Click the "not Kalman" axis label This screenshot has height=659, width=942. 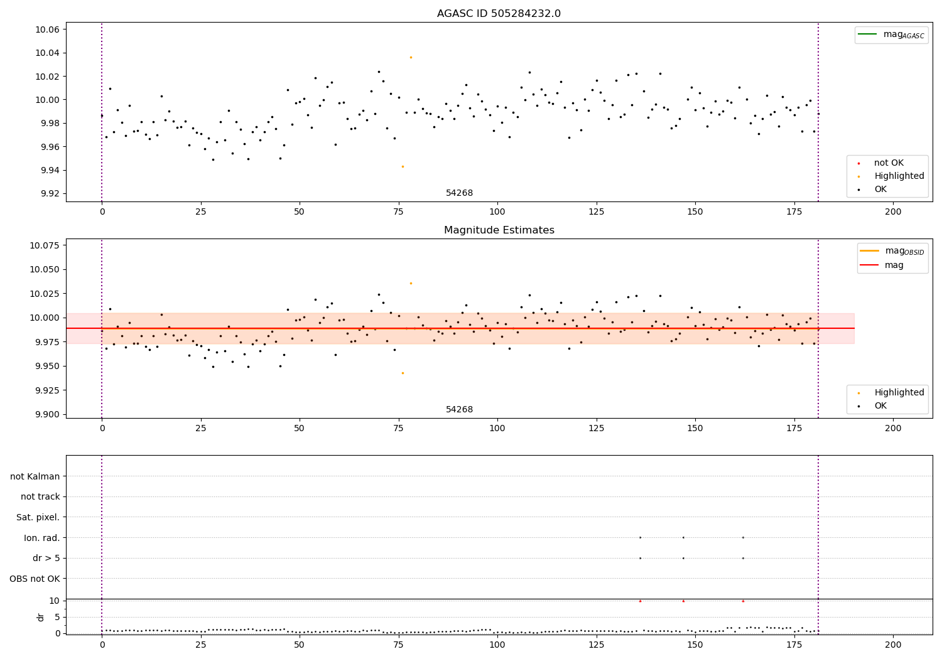coord(35,476)
